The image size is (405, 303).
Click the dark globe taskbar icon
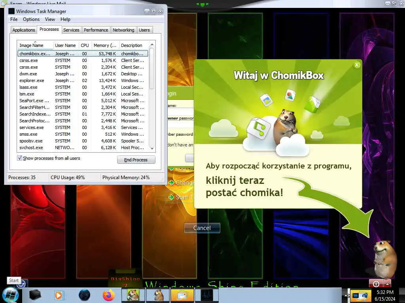[x=85, y=295]
